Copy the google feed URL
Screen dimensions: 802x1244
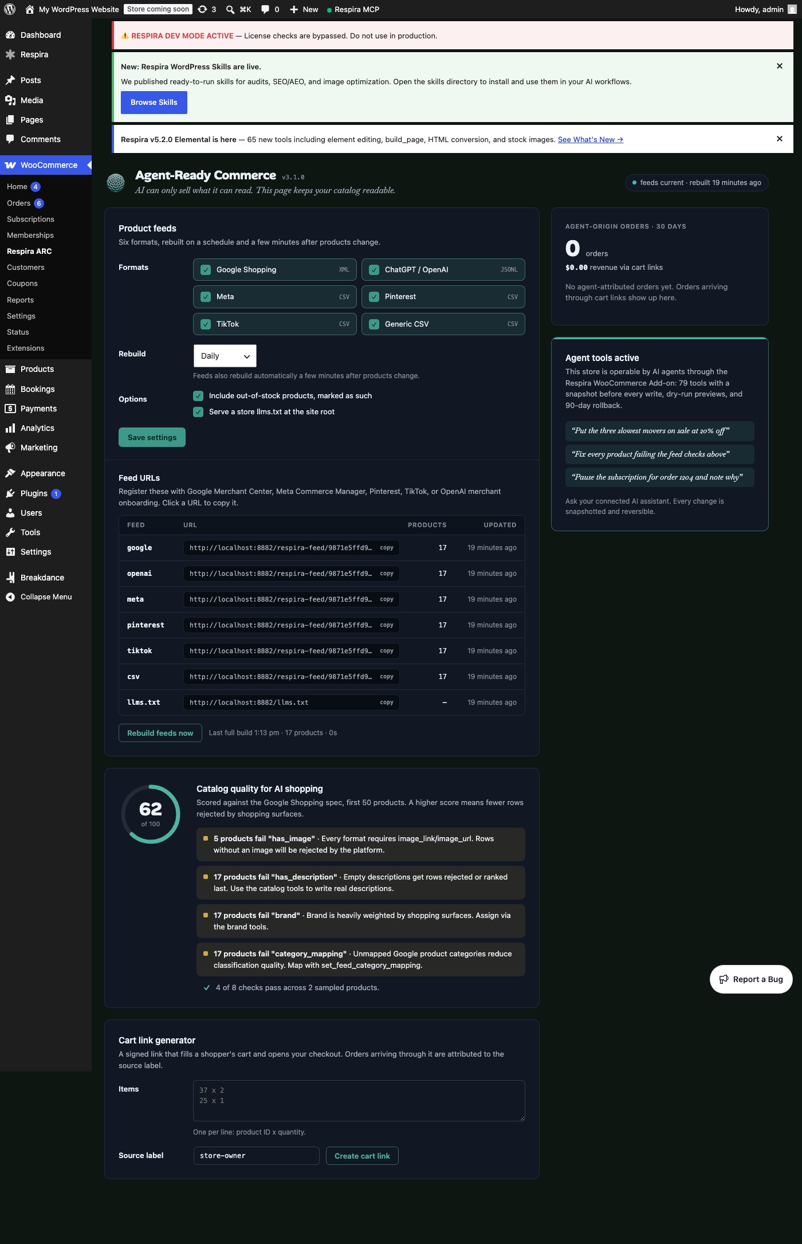pyautogui.click(x=387, y=548)
